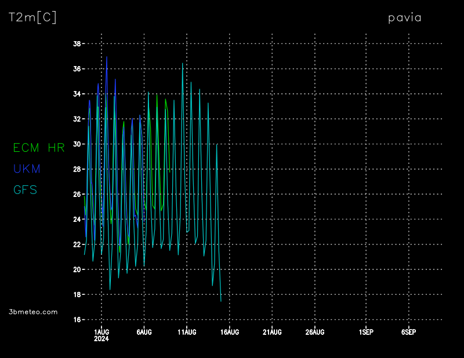Screen dimensions: 464x358
Task: Select the 34 degree y-axis label
Action: (x=77, y=94)
